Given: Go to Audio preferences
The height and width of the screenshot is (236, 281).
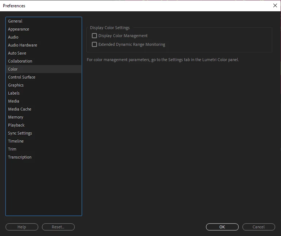Looking at the screenshot, I should [x=43, y=37].
